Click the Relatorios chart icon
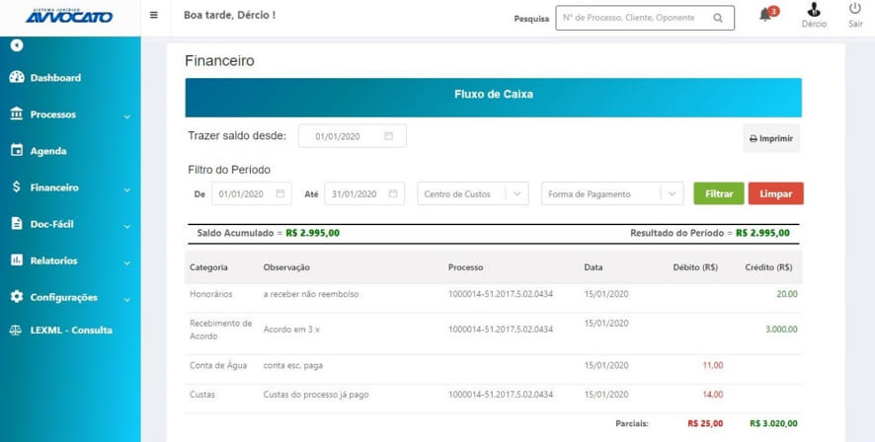This screenshot has height=442, width=875. click(x=17, y=260)
